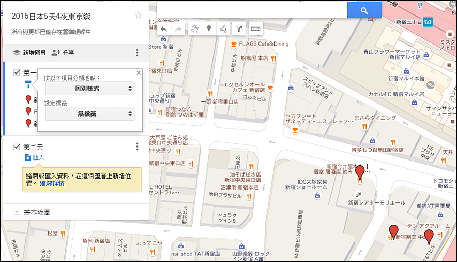Viewport: 457px width, 262px height.
Task: Click the 天丼 restaurant icon
Action: pos(444,160)
